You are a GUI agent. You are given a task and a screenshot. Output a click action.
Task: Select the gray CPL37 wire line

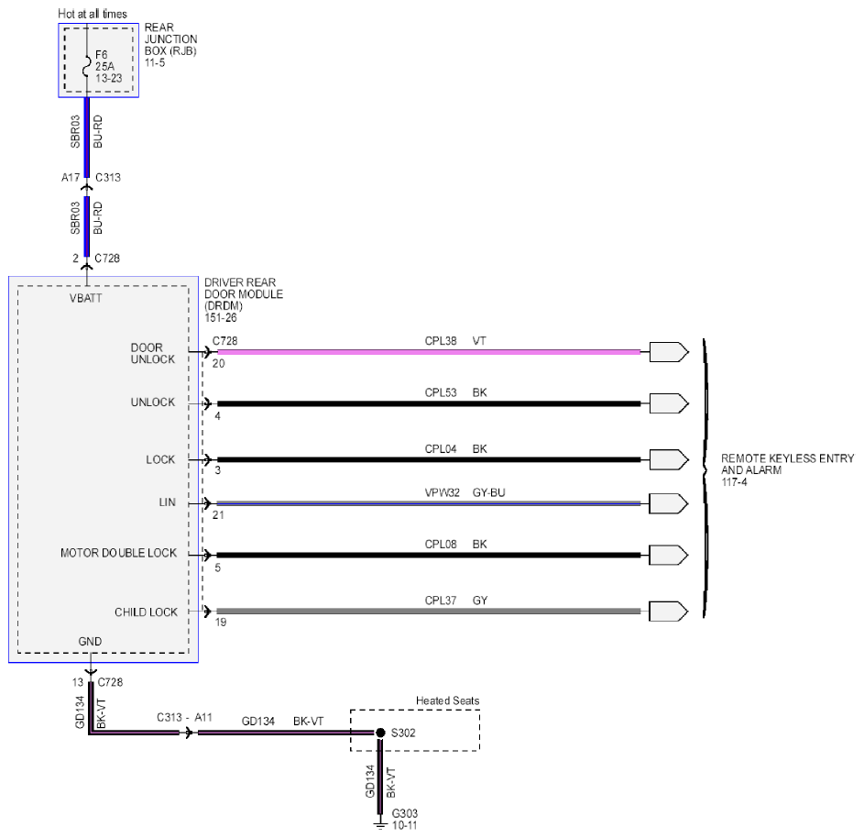click(x=429, y=612)
